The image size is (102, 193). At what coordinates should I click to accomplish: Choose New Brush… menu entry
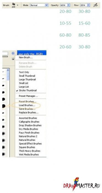click(x=26, y=57)
